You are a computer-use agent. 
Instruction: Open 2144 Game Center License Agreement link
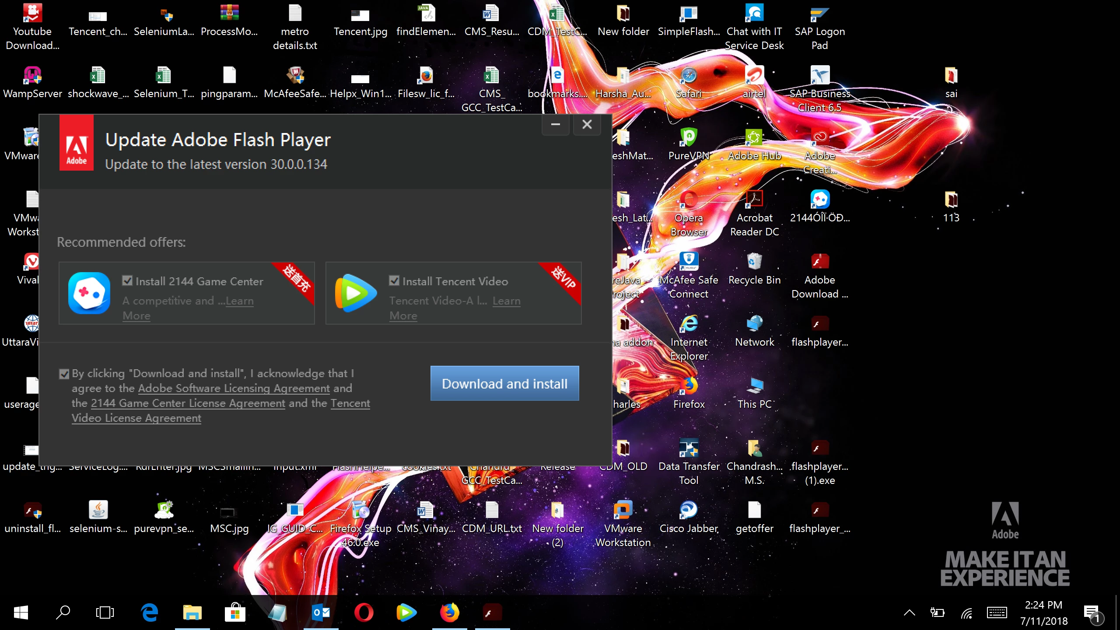click(188, 403)
